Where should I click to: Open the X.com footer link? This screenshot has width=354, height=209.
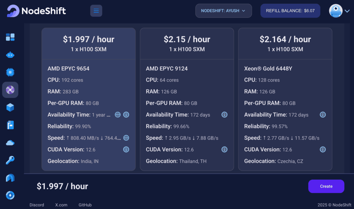[61, 205]
